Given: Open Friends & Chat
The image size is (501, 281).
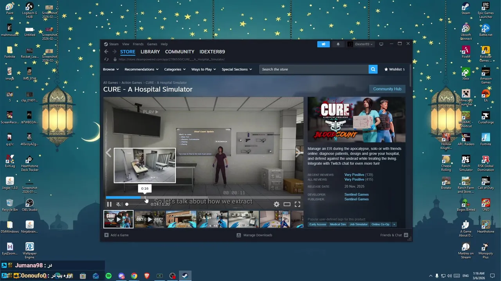Looking at the screenshot, I should [x=394, y=235].
